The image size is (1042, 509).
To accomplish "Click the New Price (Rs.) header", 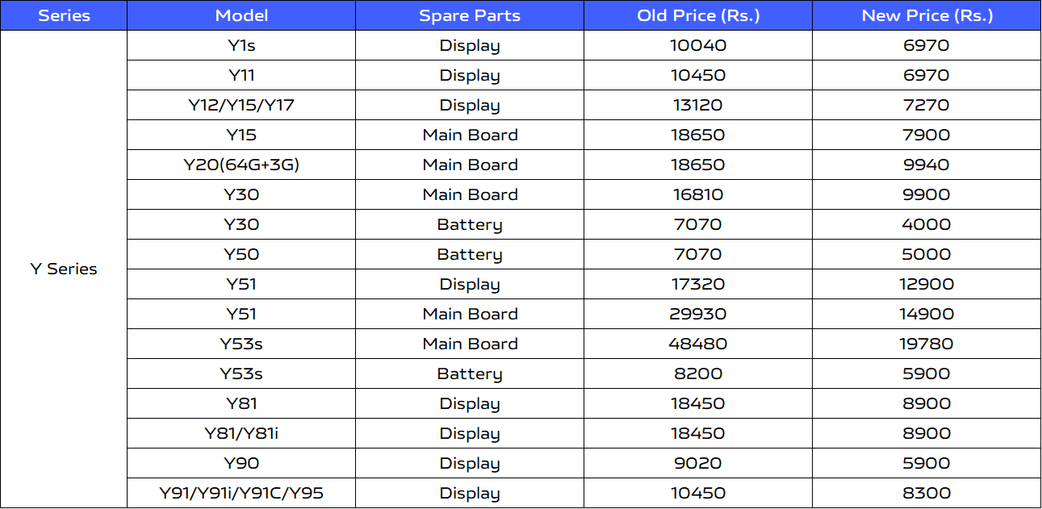I will point(927,15).
